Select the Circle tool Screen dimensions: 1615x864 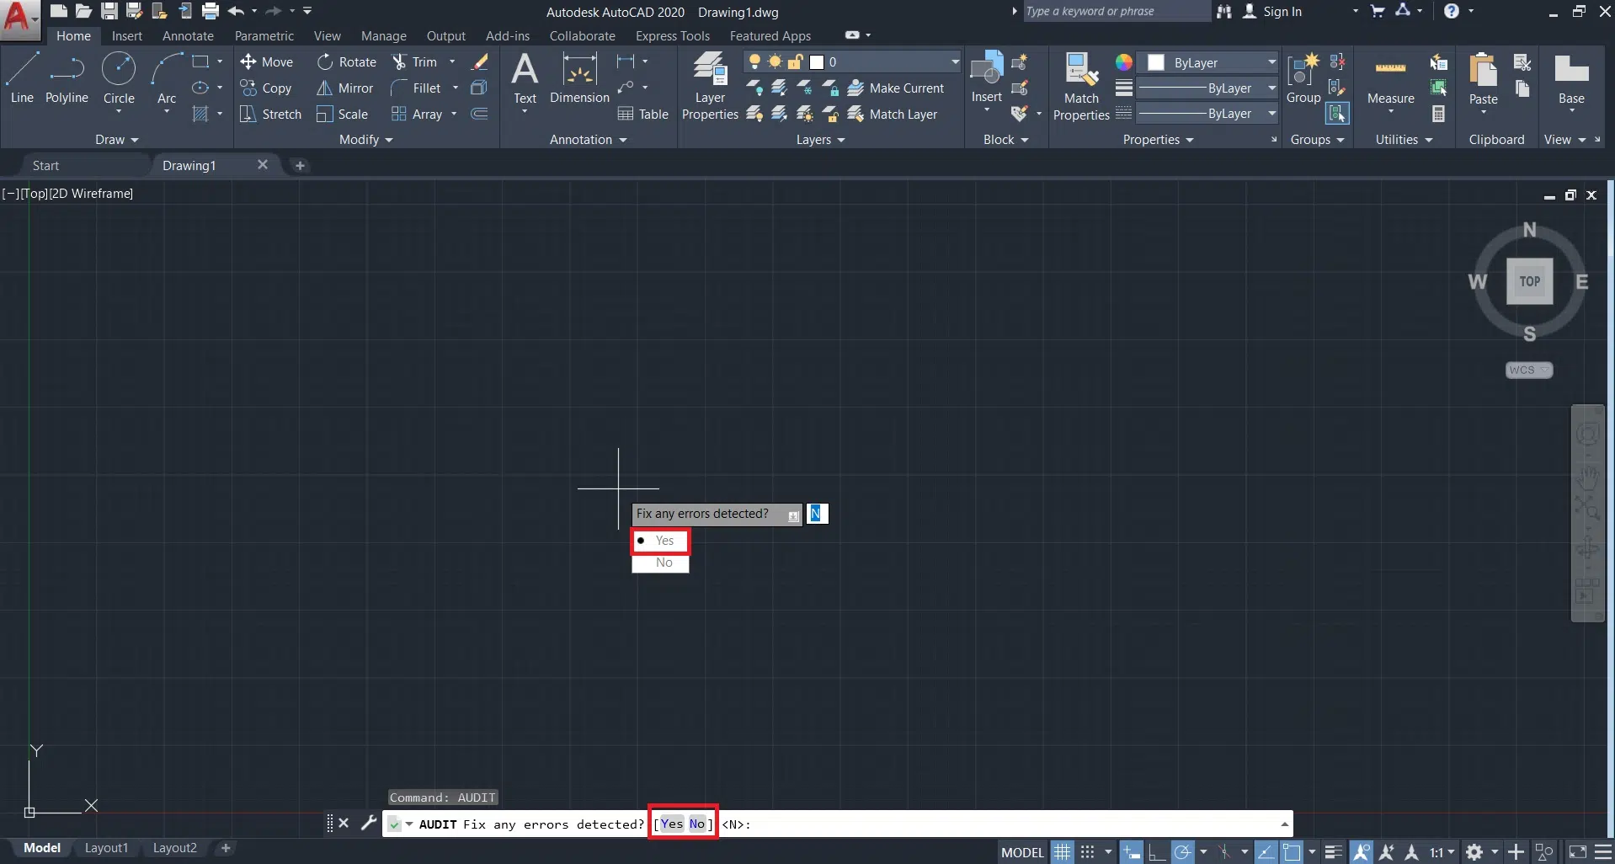tap(119, 77)
